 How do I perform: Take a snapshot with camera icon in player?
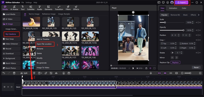coord(146,68)
